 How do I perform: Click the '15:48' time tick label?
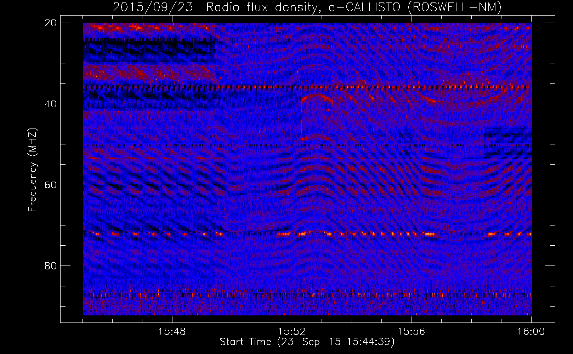[x=172, y=332]
